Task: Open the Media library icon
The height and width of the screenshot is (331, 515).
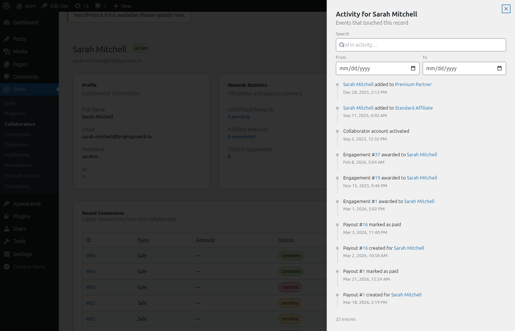Action: coord(7,51)
